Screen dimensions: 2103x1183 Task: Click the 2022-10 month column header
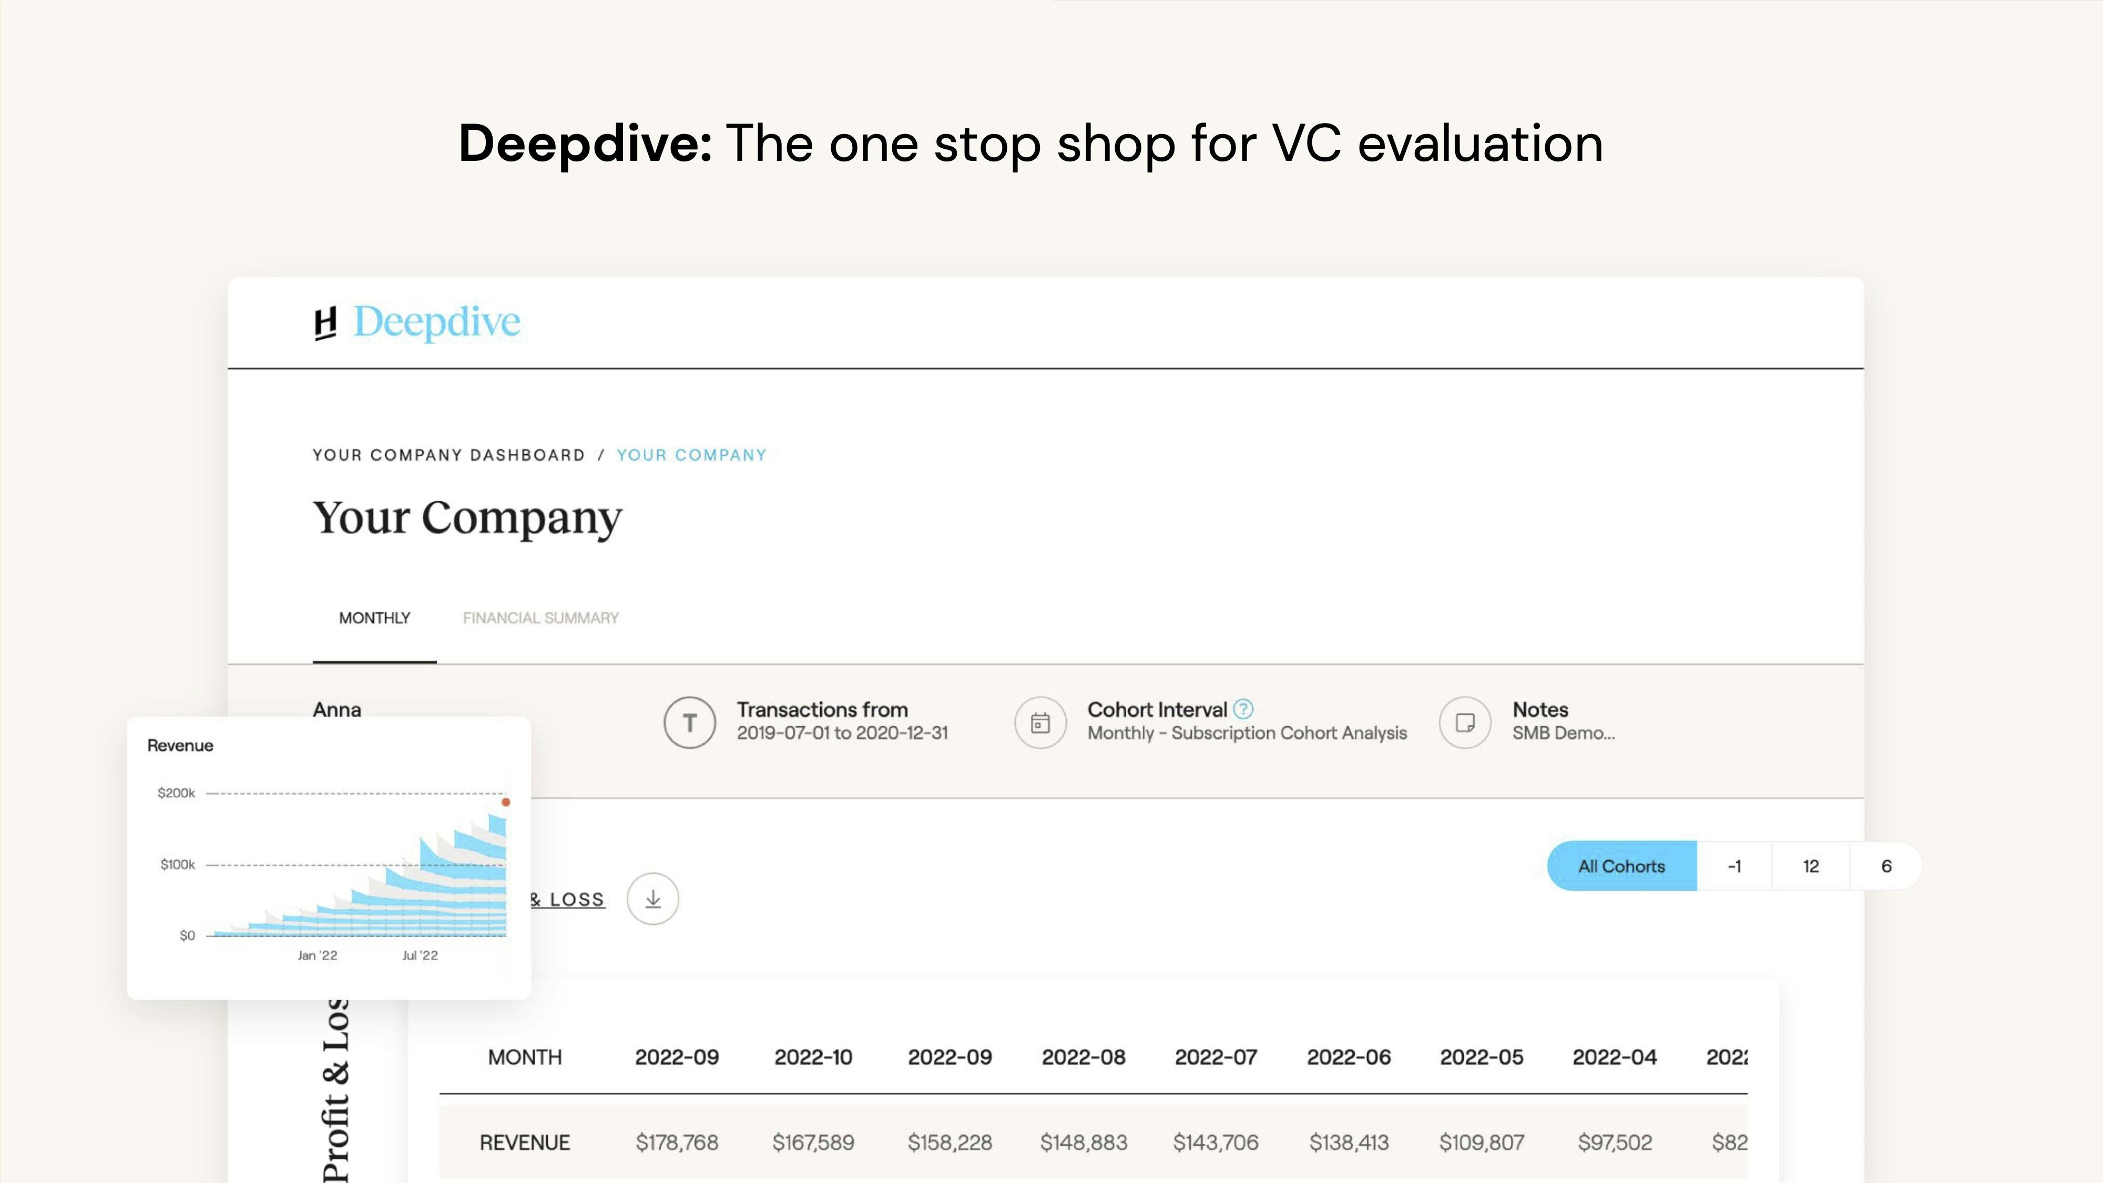[x=813, y=1057]
